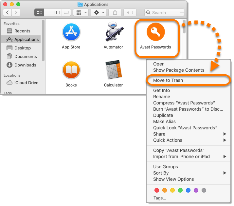The image size is (234, 206).
Task: Apply the gray tag color
Action: pyautogui.click(x=204, y=190)
